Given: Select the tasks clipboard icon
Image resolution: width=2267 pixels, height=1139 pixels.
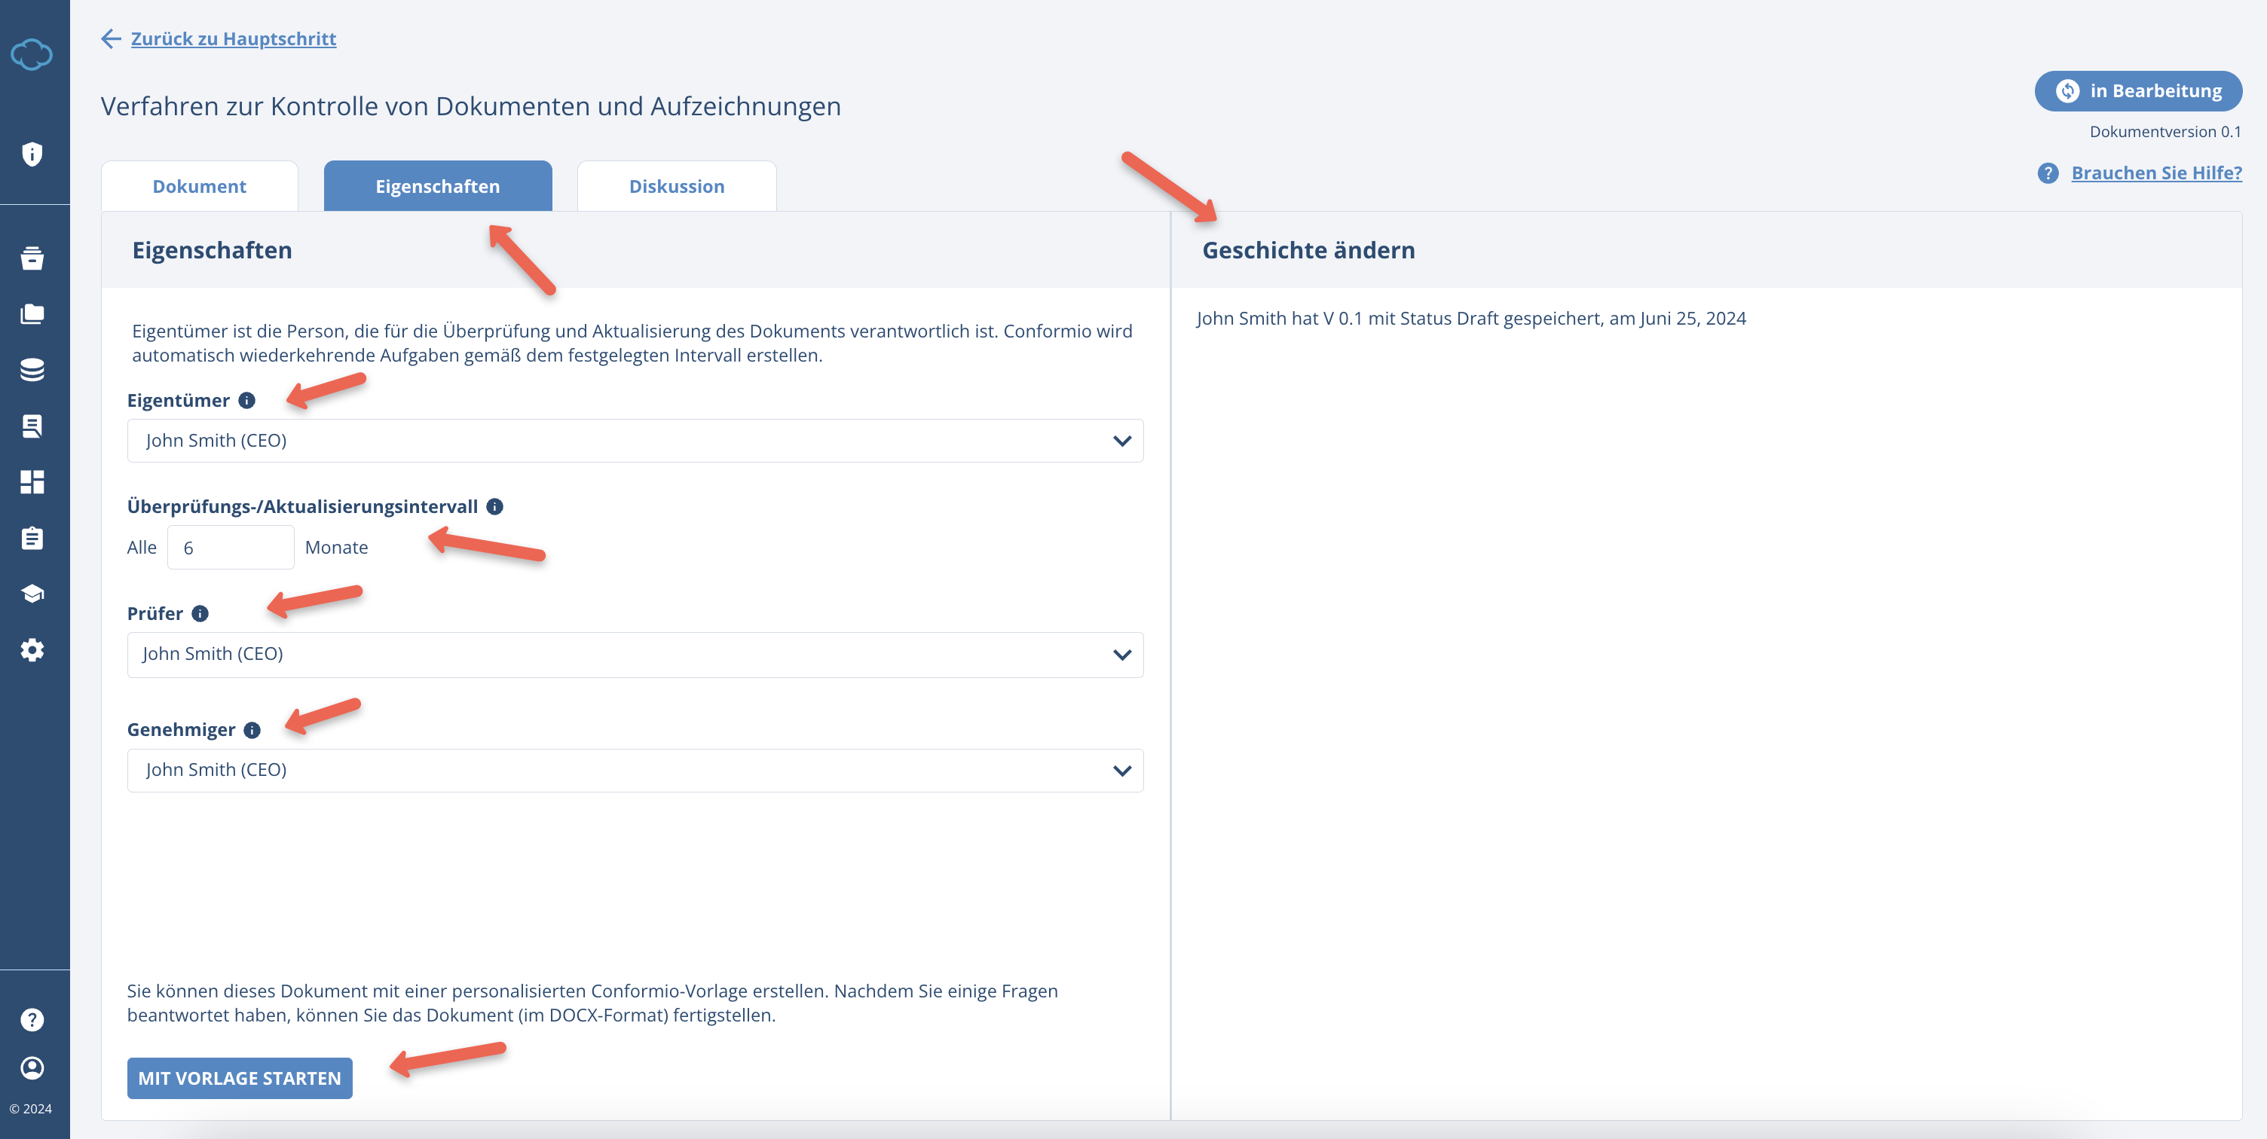Looking at the screenshot, I should [32, 537].
